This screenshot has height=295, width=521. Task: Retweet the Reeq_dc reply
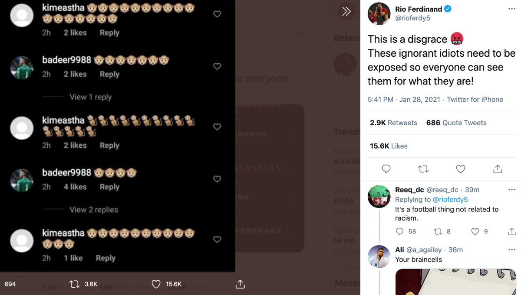click(x=438, y=232)
